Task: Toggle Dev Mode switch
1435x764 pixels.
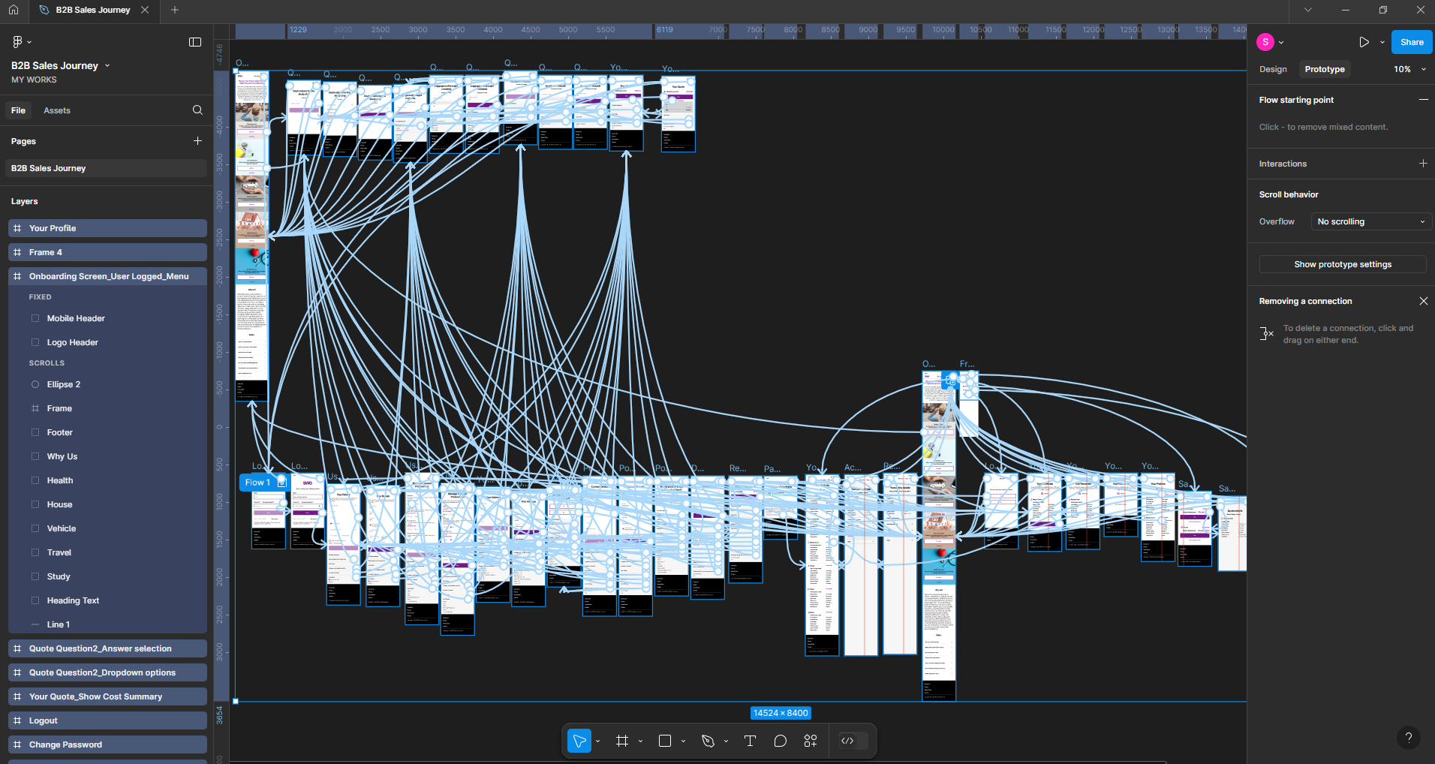Action: 853,741
